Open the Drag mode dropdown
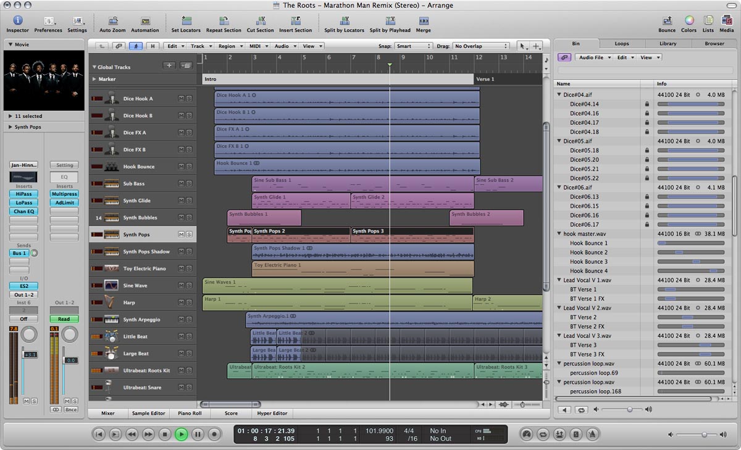Screen dimensions: 741x450 [x=481, y=46]
